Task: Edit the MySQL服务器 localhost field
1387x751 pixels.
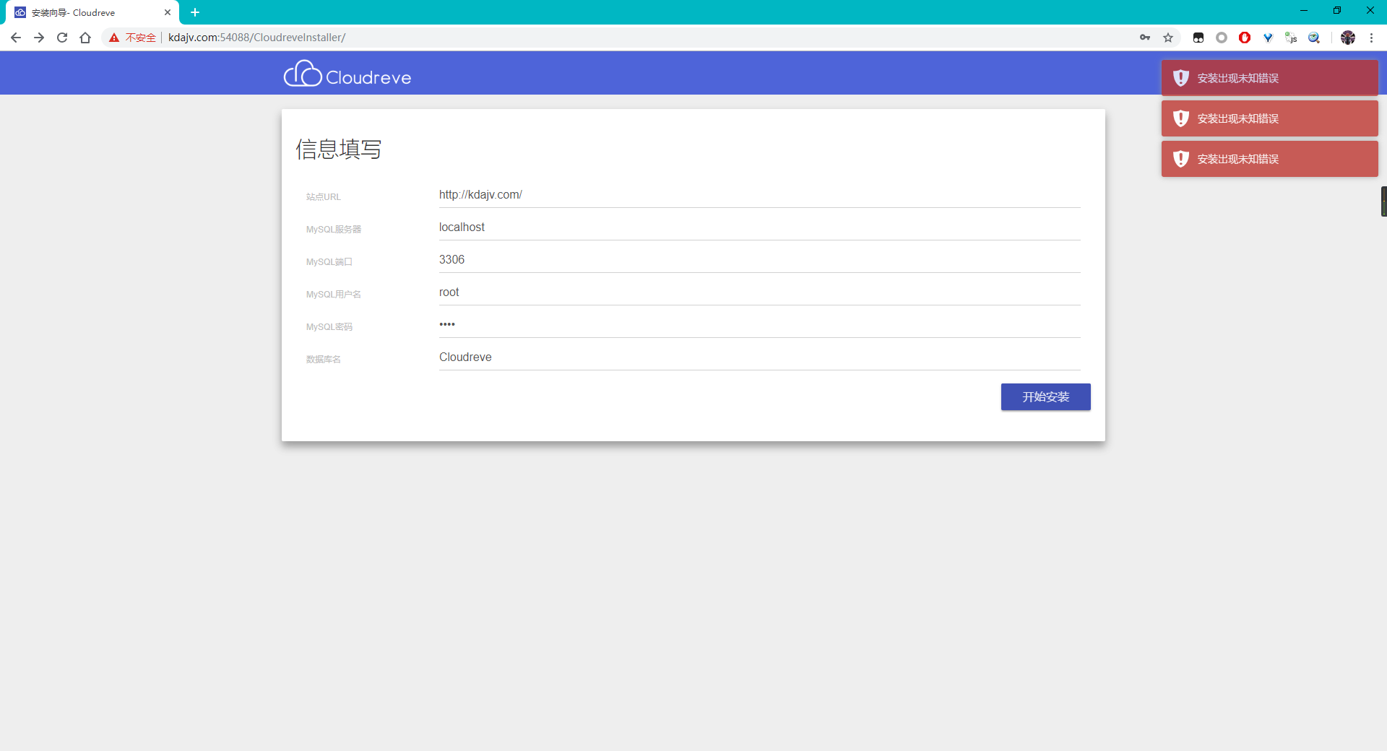Action: pos(759,227)
